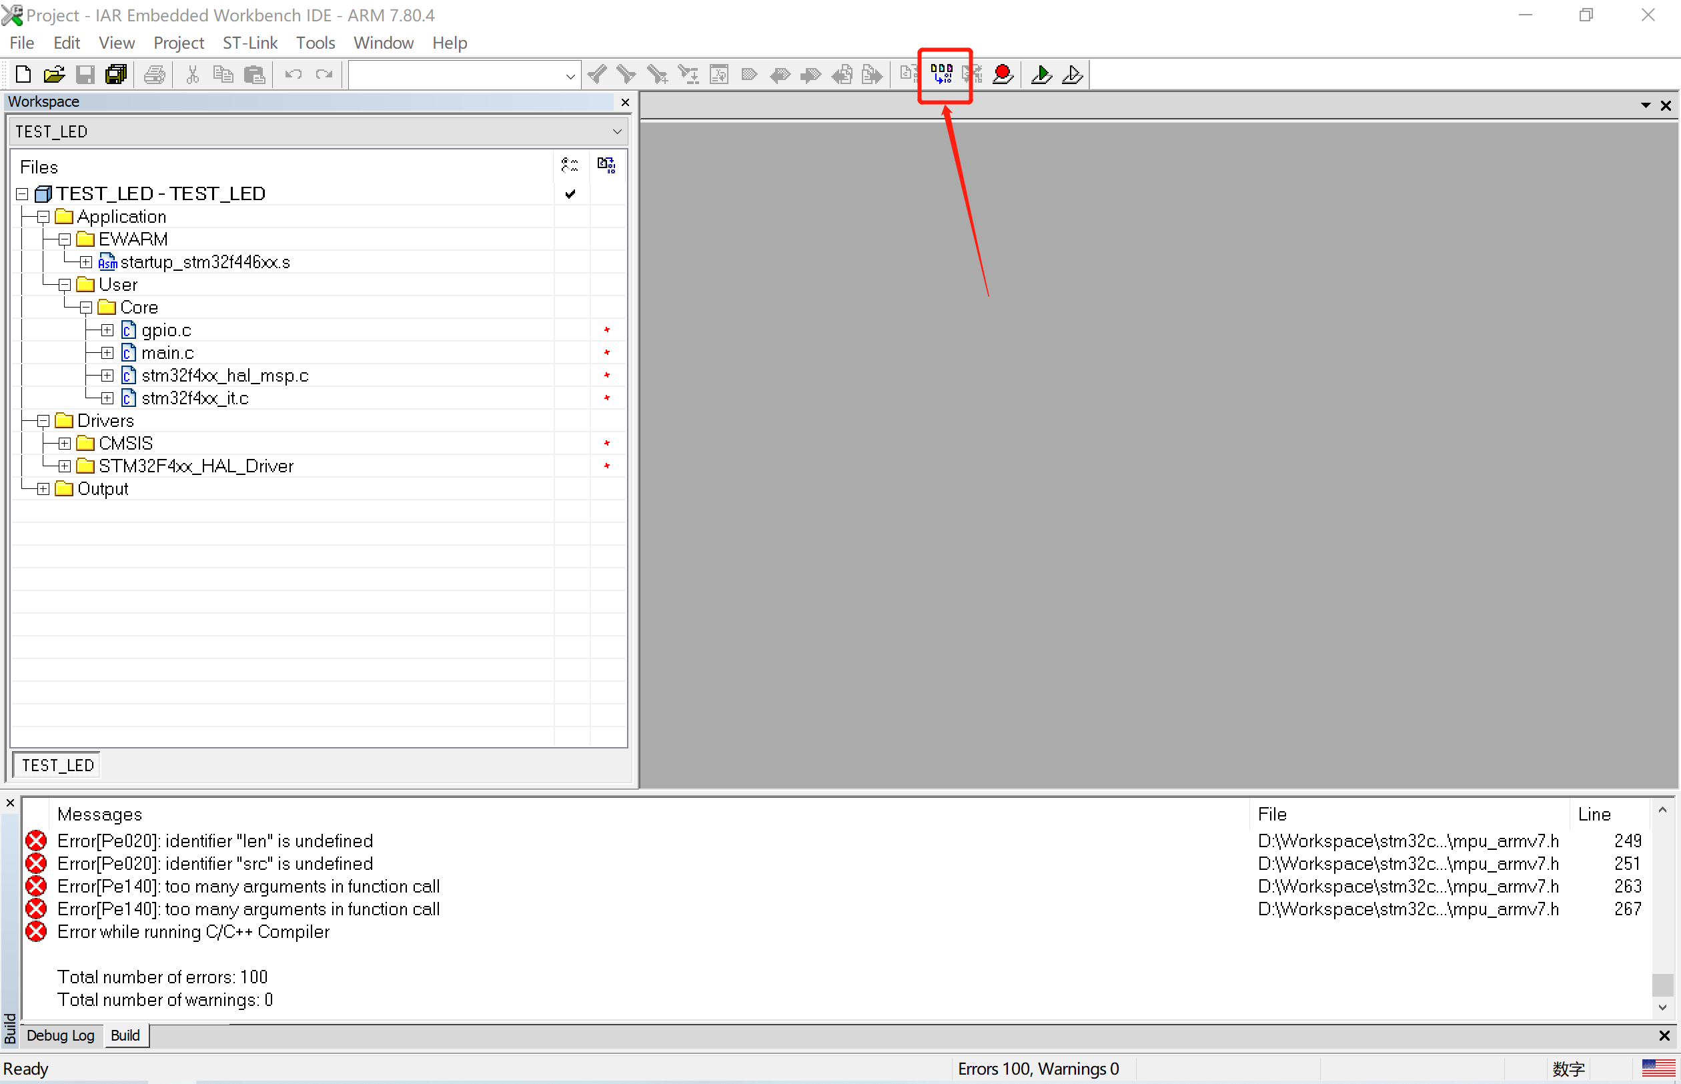Click Debug without Downloading icon
1681x1084 pixels.
click(1072, 74)
